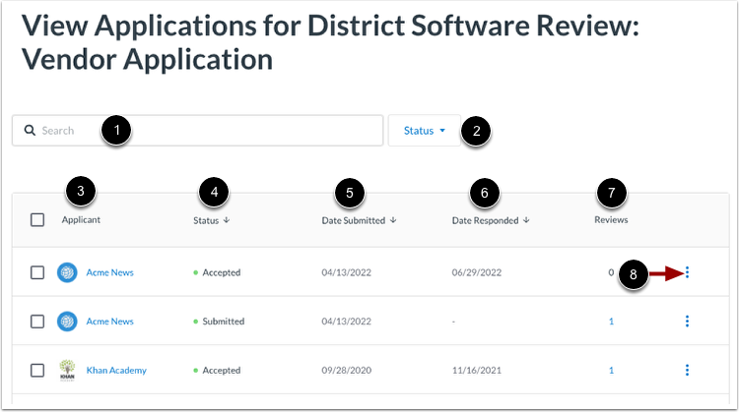Open the Submitted Acme News application link

pos(109,322)
